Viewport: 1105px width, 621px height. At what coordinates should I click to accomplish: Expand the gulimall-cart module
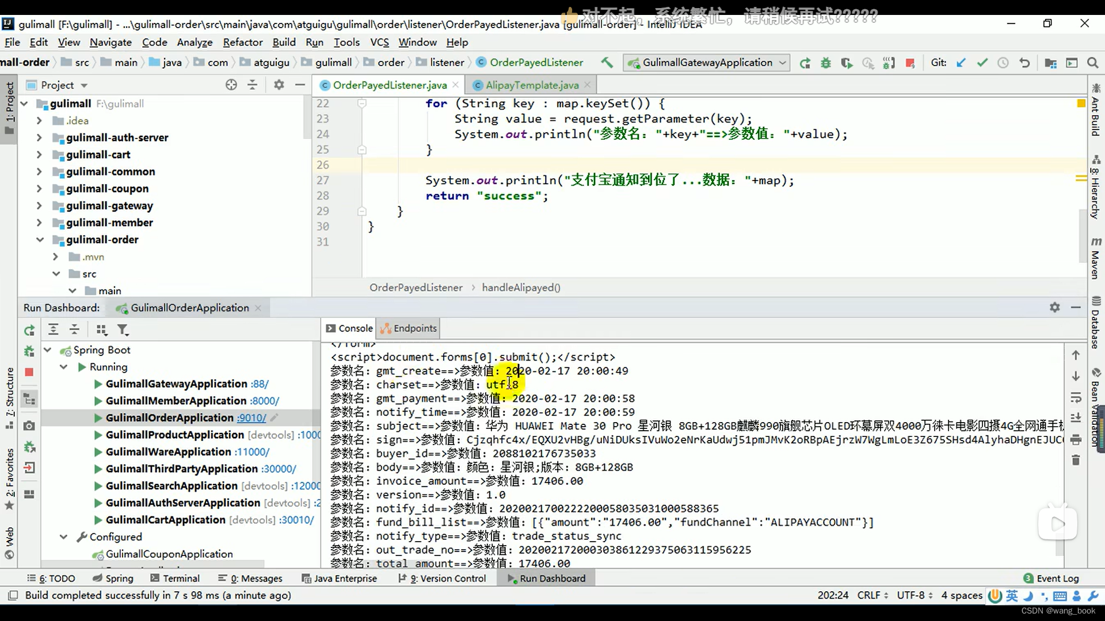[x=39, y=155]
